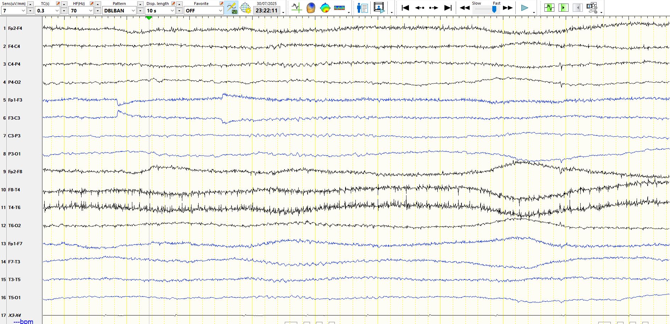
Task: Open the electrode montage settings icon
Action: (x=245, y=7)
